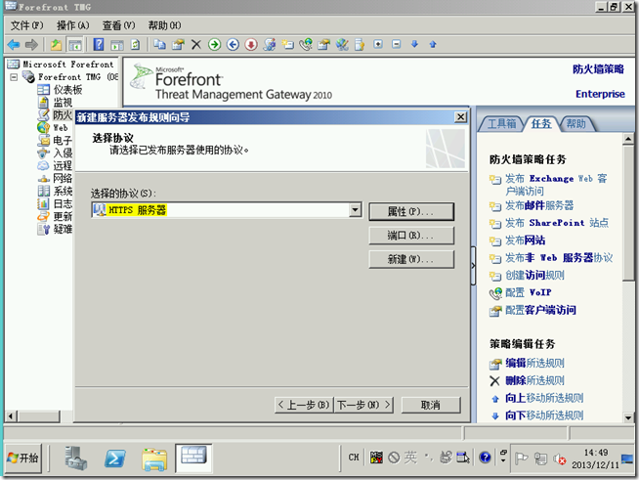Screen dimensions: 639x480
Task: Select the Microsoft Forefront root tree node
Action: click(68, 64)
